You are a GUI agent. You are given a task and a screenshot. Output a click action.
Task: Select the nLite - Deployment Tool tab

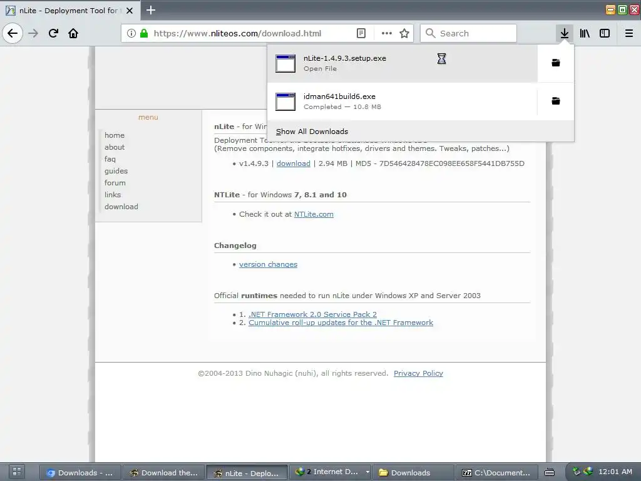(x=70, y=11)
